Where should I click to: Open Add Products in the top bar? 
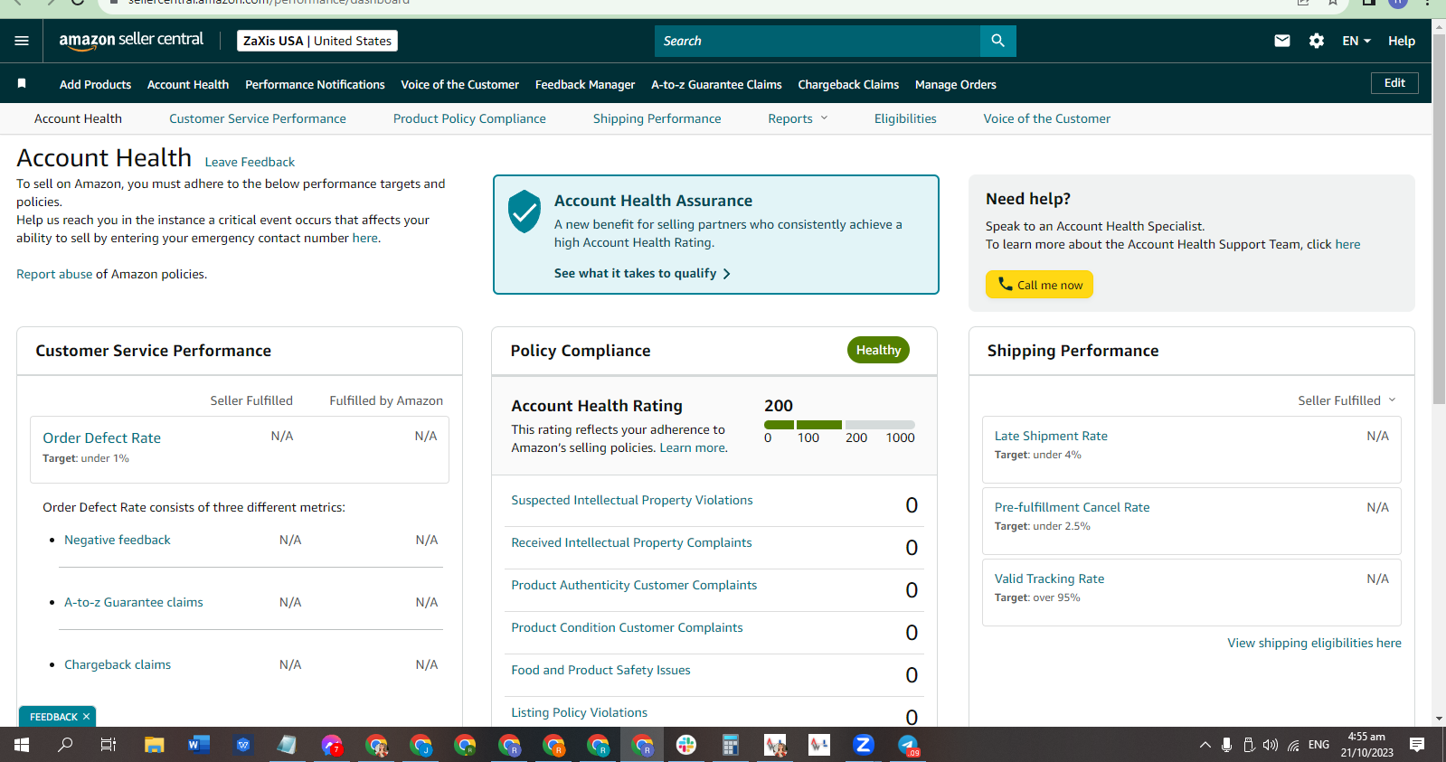click(x=95, y=84)
